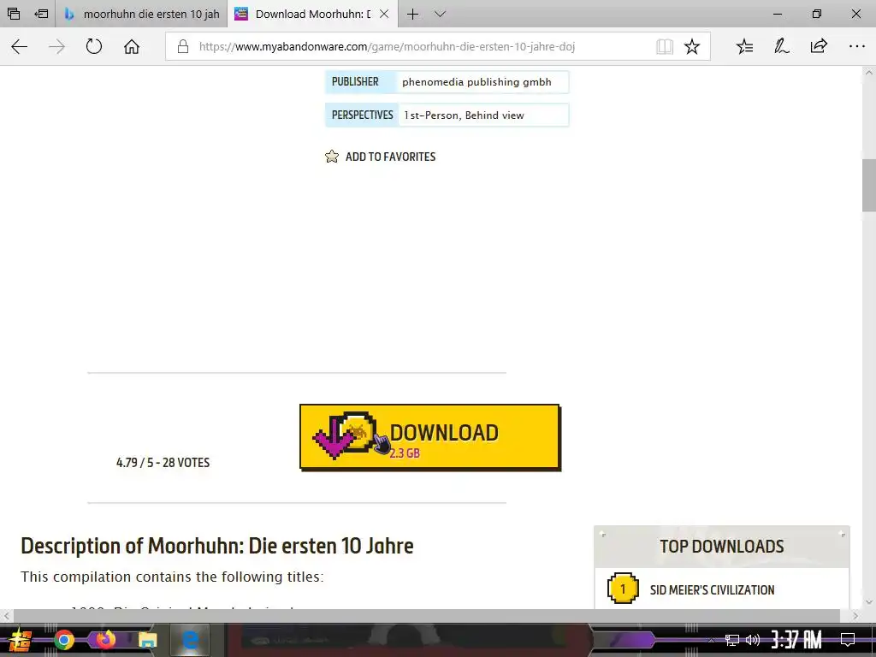Click the ADD TO FAVORITES star icon

(332, 157)
